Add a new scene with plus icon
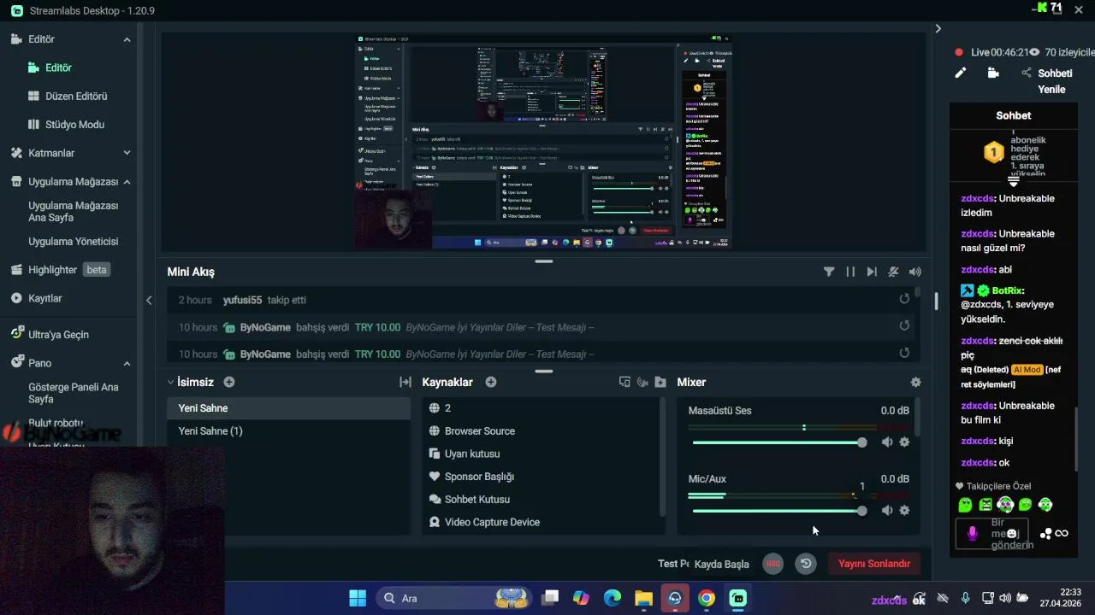 [x=229, y=382]
